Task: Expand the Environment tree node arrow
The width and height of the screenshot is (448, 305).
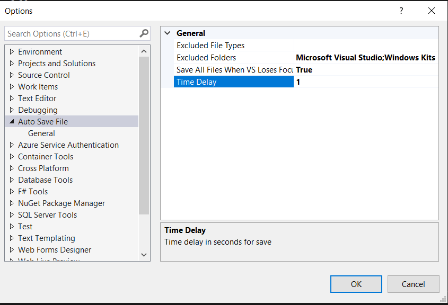Action: (12, 52)
